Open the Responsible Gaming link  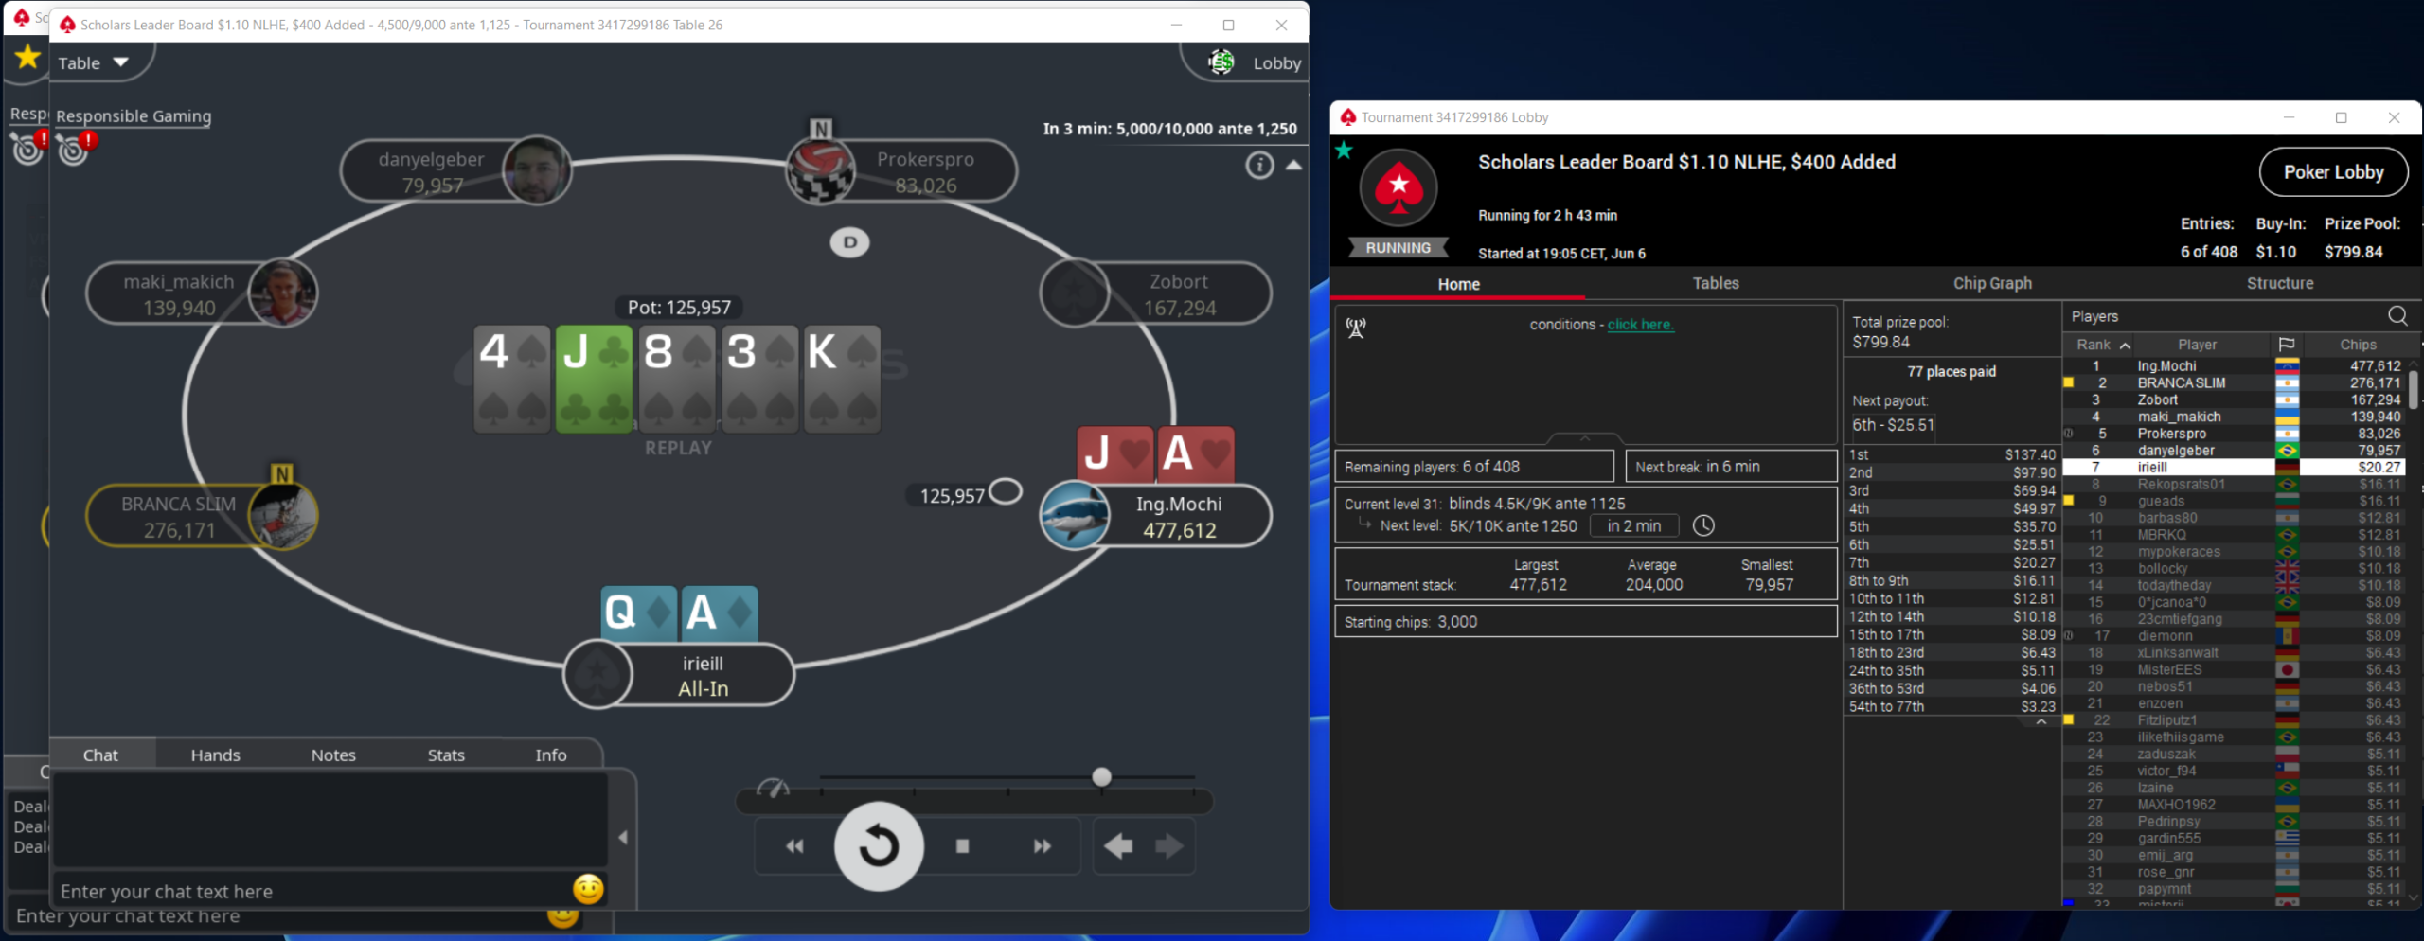[134, 116]
